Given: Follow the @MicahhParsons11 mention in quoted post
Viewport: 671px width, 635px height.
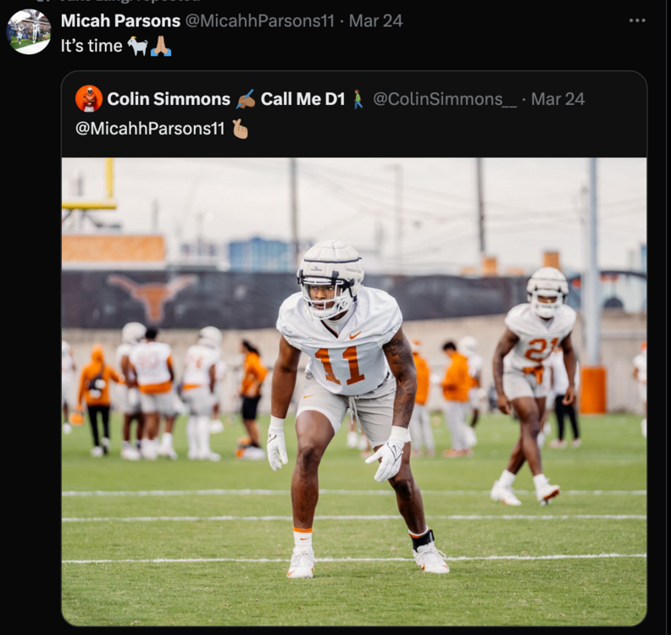Looking at the screenshot, I should [x=150, y=129].
